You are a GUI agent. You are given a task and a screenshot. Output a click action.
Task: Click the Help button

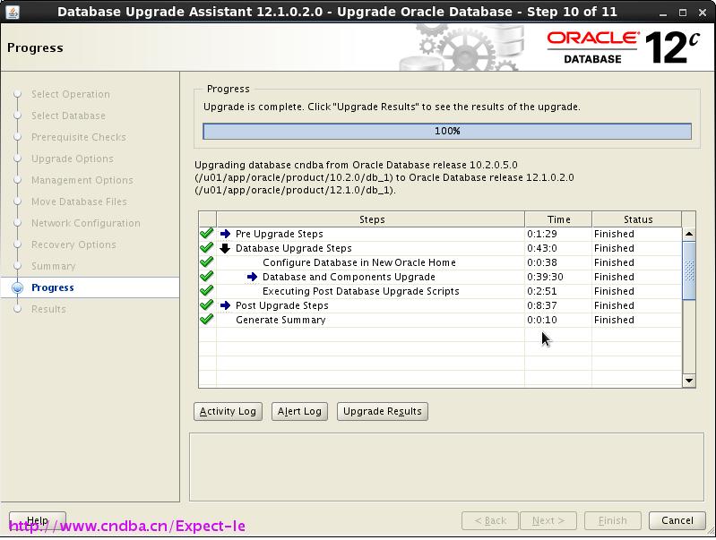38,520
